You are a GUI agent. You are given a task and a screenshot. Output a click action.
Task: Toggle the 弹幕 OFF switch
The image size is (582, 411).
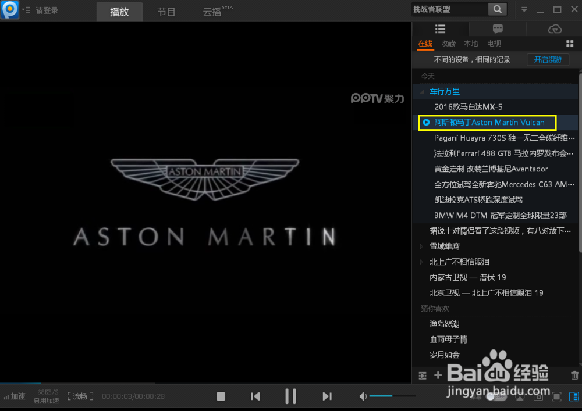pos(496,397)
